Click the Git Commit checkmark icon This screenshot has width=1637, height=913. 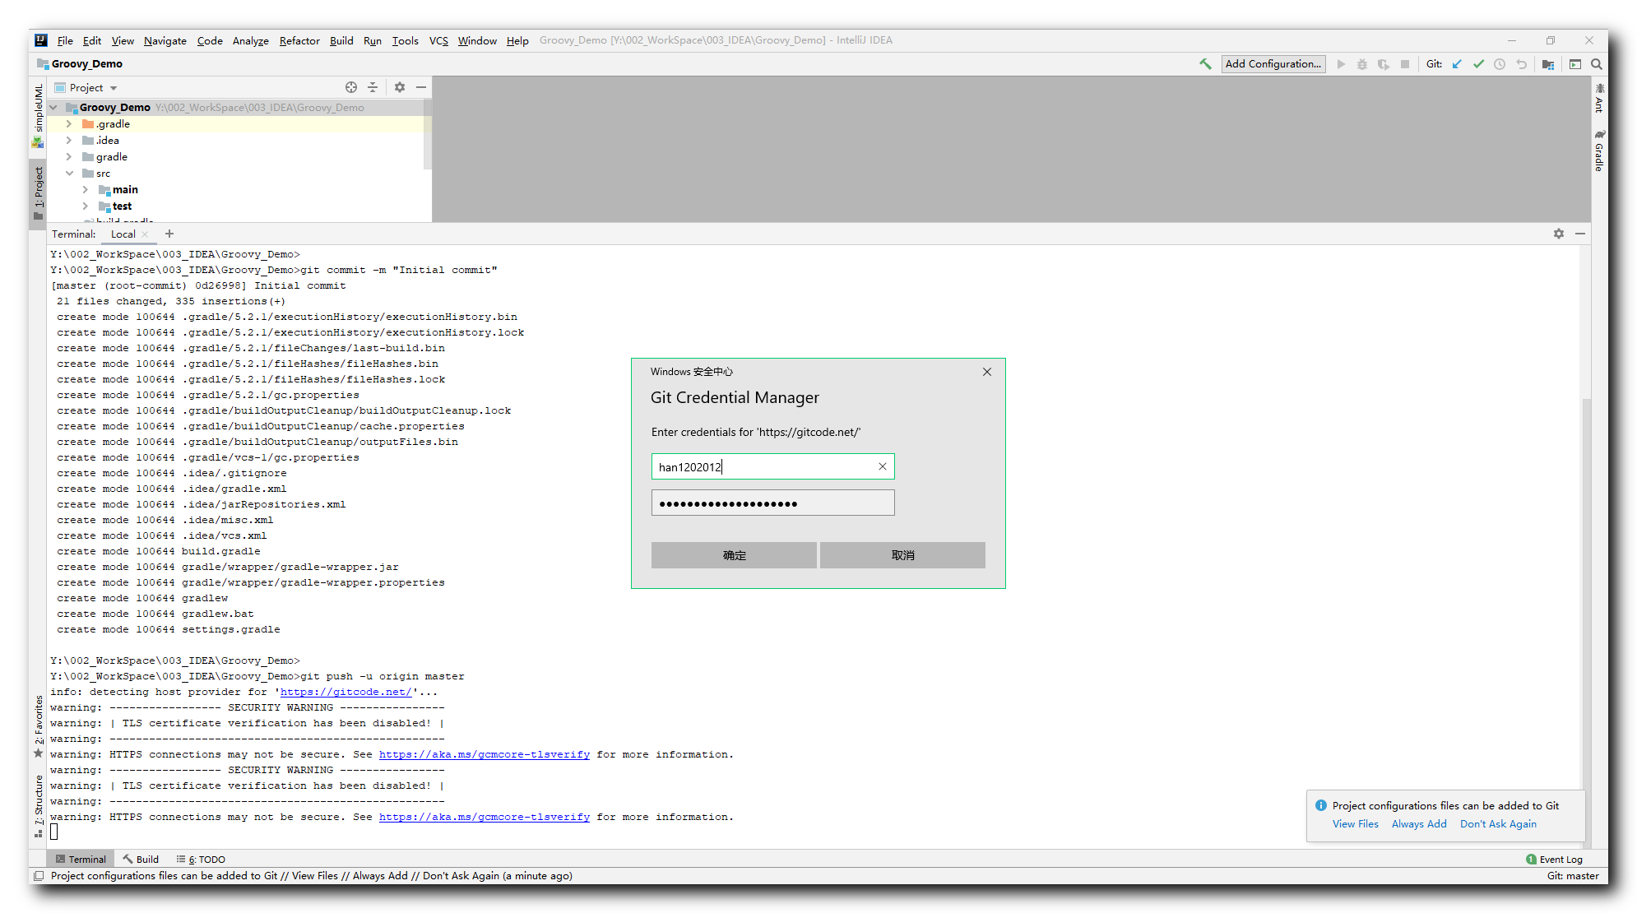pyautogui.click(x=1478, y=64)
